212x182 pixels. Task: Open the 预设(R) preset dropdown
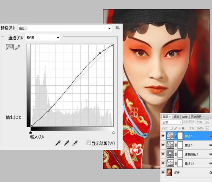coord(65,28)
